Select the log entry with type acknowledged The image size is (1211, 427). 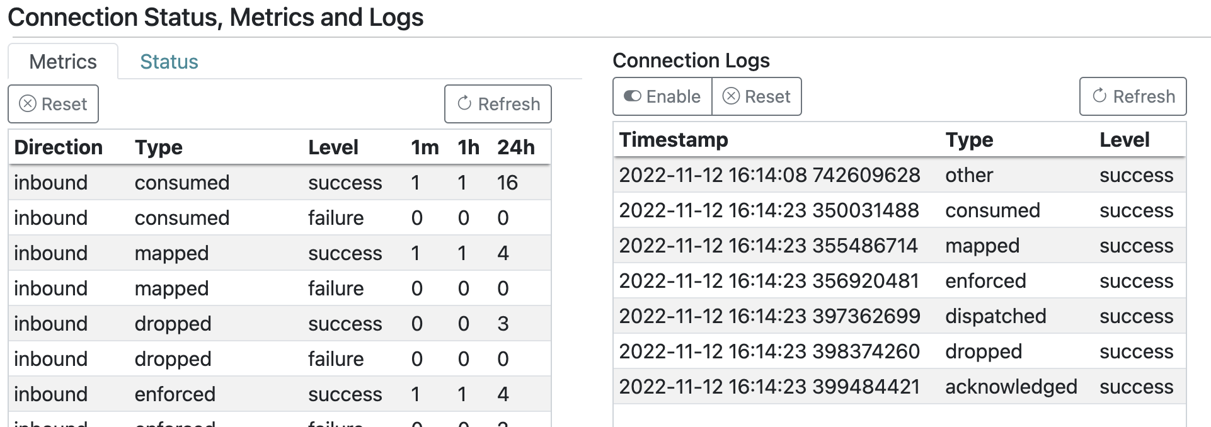(882, 387)
